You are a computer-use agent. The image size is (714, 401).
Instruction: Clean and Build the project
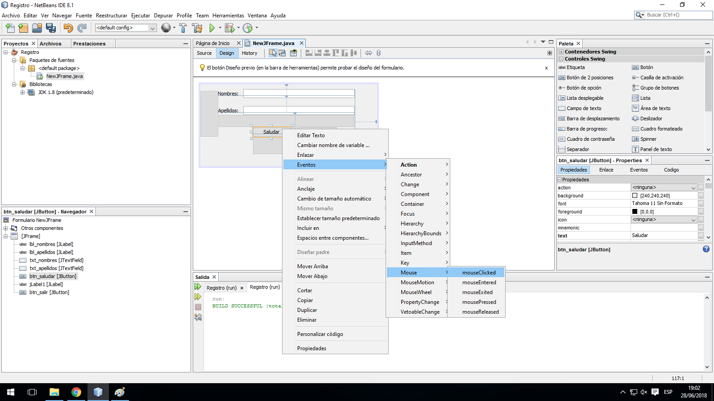[198, 28]
